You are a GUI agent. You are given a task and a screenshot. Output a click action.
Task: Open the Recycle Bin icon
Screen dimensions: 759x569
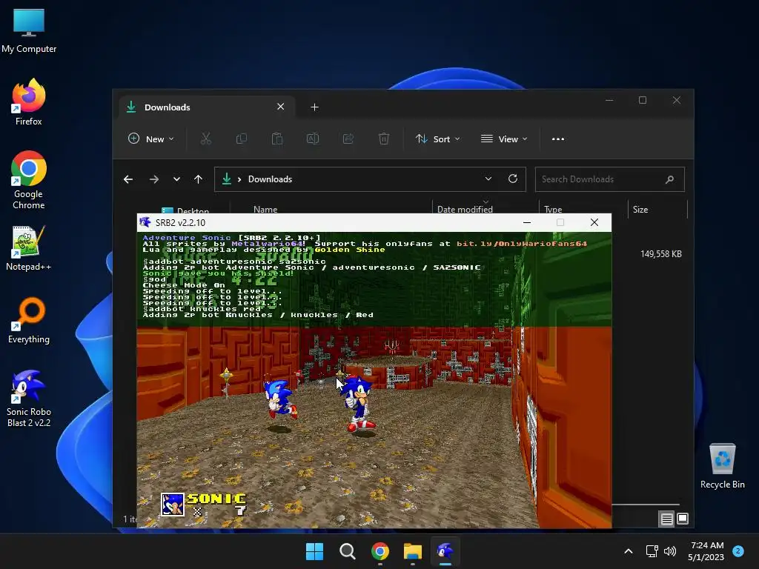tap(722, 466)
